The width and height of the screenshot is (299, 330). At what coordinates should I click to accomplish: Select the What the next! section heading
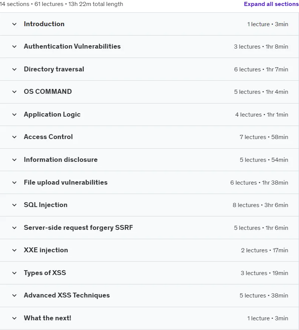coord(47,318)
